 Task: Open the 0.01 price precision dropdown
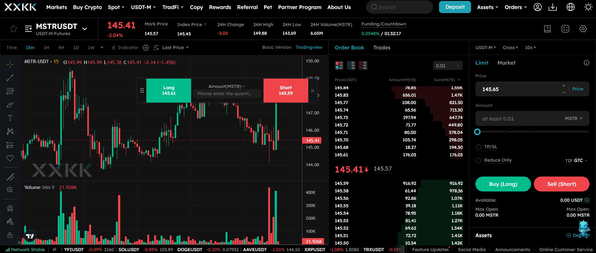[447, 66]
